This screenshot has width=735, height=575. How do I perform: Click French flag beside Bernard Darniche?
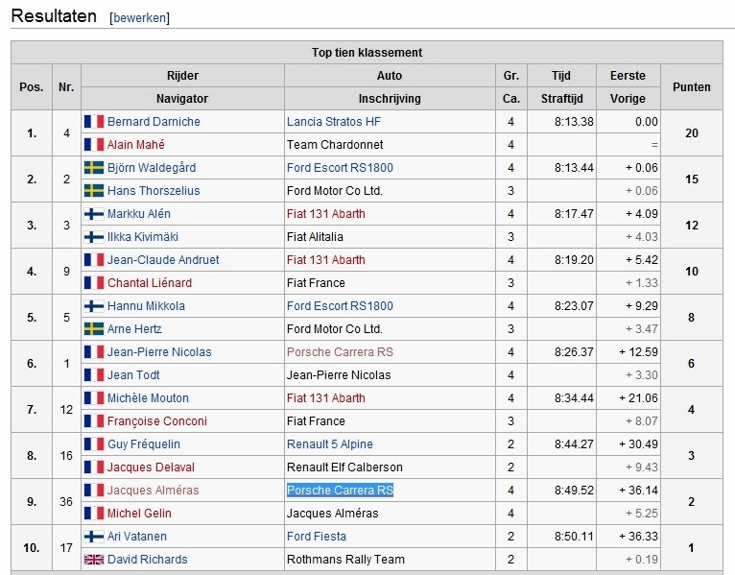pos(94,122)
